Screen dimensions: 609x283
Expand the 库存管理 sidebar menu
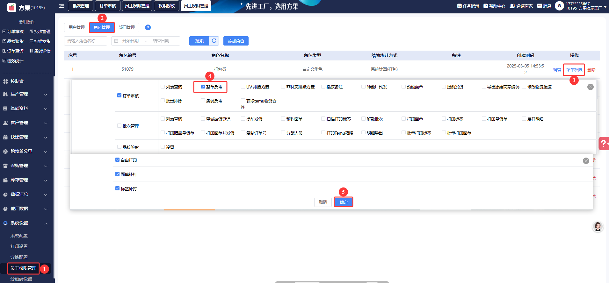click(x=25, y=180)
